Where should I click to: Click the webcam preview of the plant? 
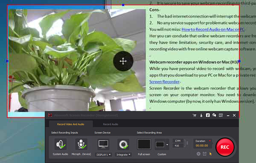[77, 60]
